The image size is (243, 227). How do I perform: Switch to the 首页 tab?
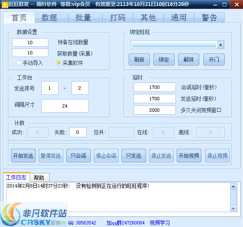[x=19, y=17]
